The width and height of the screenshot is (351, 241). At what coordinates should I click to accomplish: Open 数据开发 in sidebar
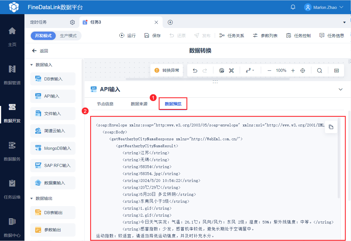tap(12, 113)
